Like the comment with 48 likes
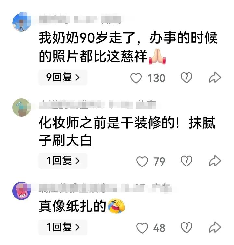The image size is (234, 245). (142, 228)
